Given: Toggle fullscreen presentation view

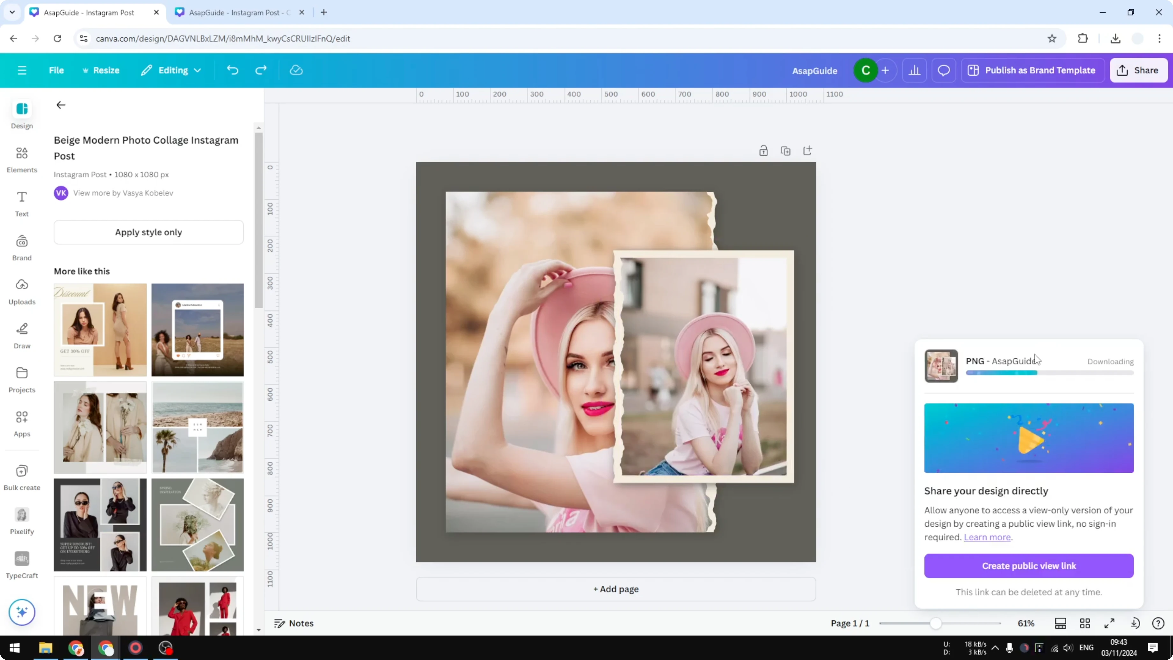Looking at the screenshot, I should pos(1109,623).
